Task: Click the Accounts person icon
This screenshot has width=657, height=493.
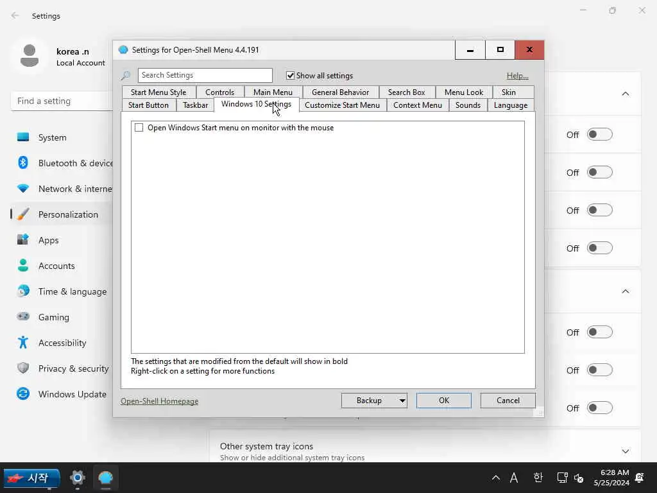Action: click(x=23, y=265)
